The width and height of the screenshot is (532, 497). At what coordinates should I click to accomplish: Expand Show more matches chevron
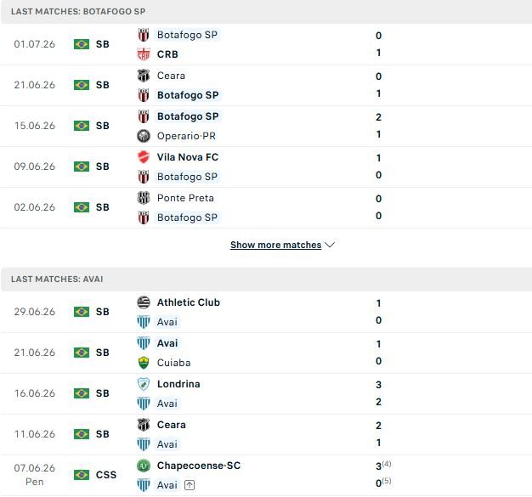click(x=330, y=245)
